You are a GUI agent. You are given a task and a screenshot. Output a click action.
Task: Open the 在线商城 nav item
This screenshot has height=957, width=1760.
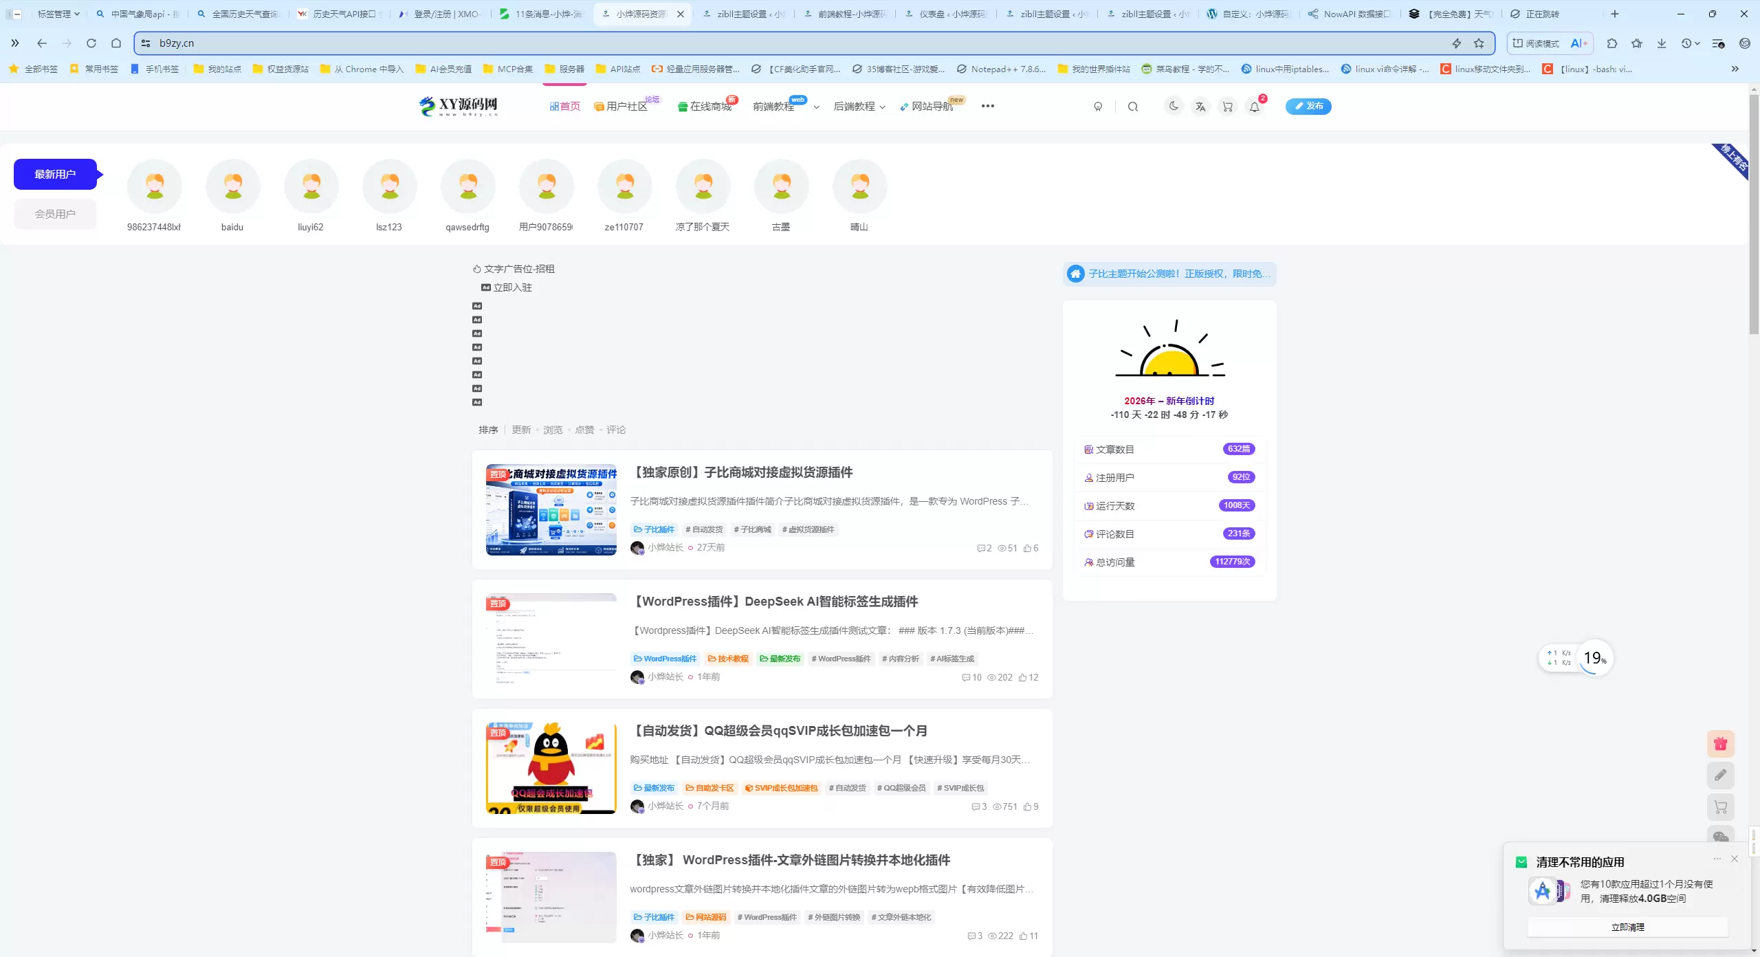pyautogui.click(x=705, y=107)
